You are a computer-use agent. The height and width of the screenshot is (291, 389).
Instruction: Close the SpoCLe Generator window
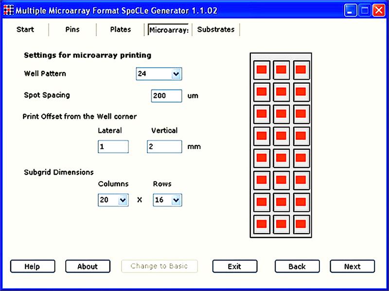point(379,10)
